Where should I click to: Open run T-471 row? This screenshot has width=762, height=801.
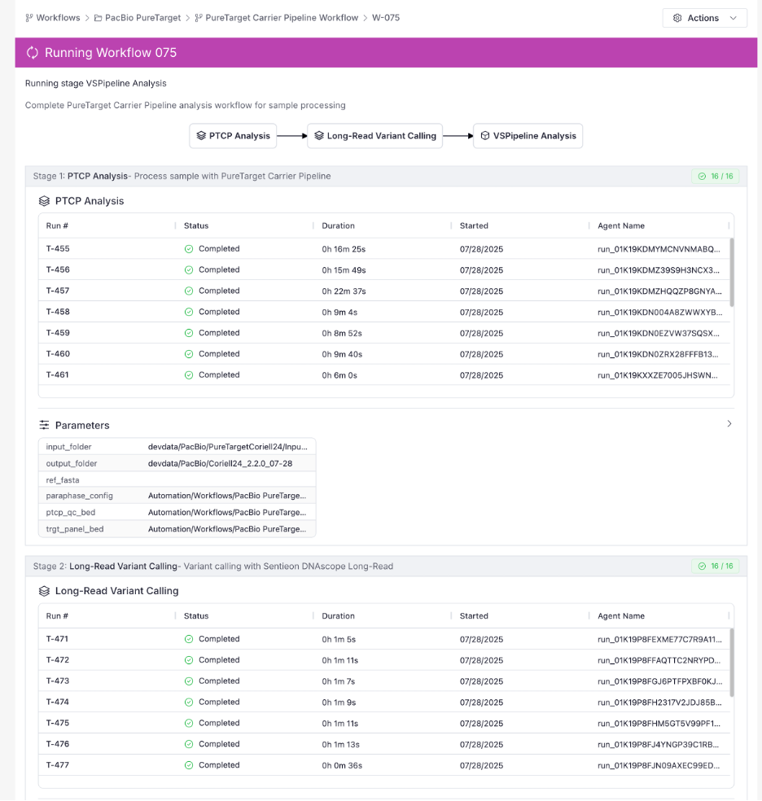pyautogui.click(x=384, y=639)
